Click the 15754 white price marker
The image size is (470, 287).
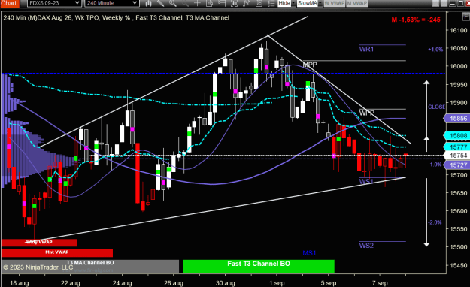[x=456, y=156]
